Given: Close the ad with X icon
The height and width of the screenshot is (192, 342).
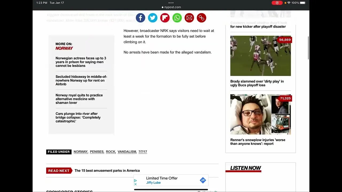Looking at the screenshot, I should click(135, 184).
